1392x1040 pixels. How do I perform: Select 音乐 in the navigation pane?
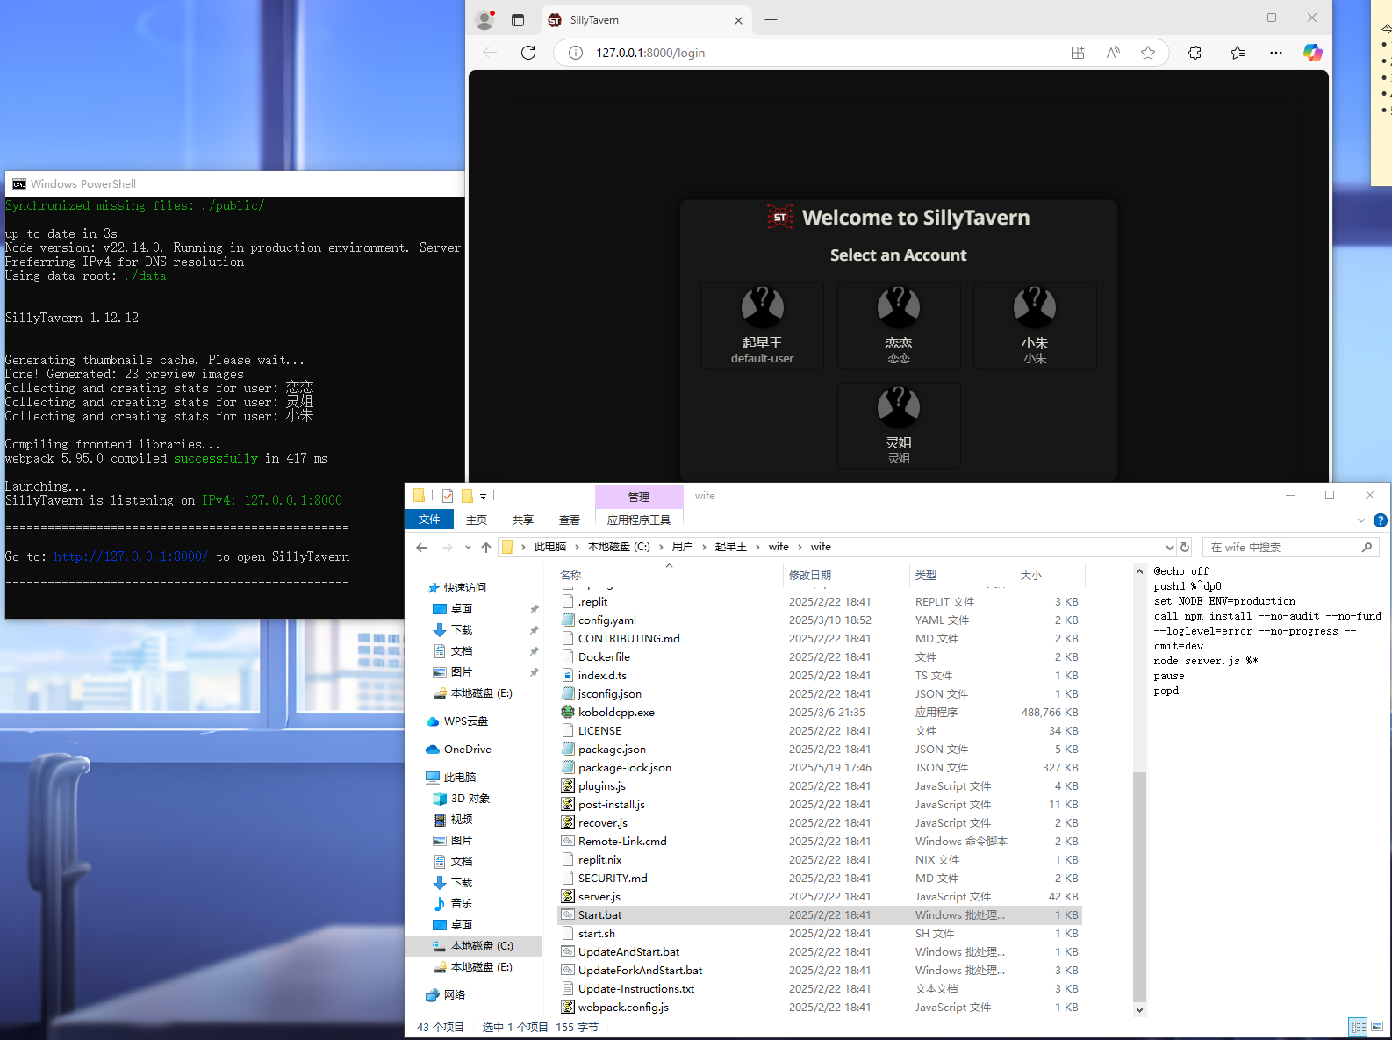[461, 904]
